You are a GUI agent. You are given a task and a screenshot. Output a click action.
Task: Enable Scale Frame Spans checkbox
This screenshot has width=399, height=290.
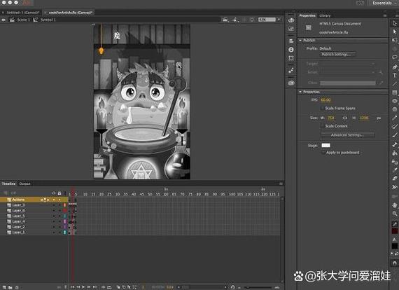point(323,108)
